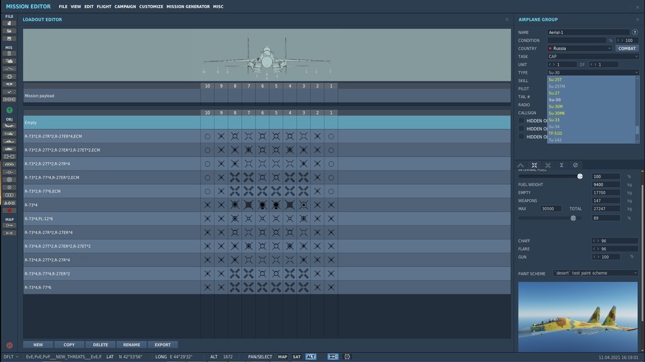The image size is (645, 362).
Task: Toggle the bottommost Hidden On checkbox
Action: click(x=521, y=137)
